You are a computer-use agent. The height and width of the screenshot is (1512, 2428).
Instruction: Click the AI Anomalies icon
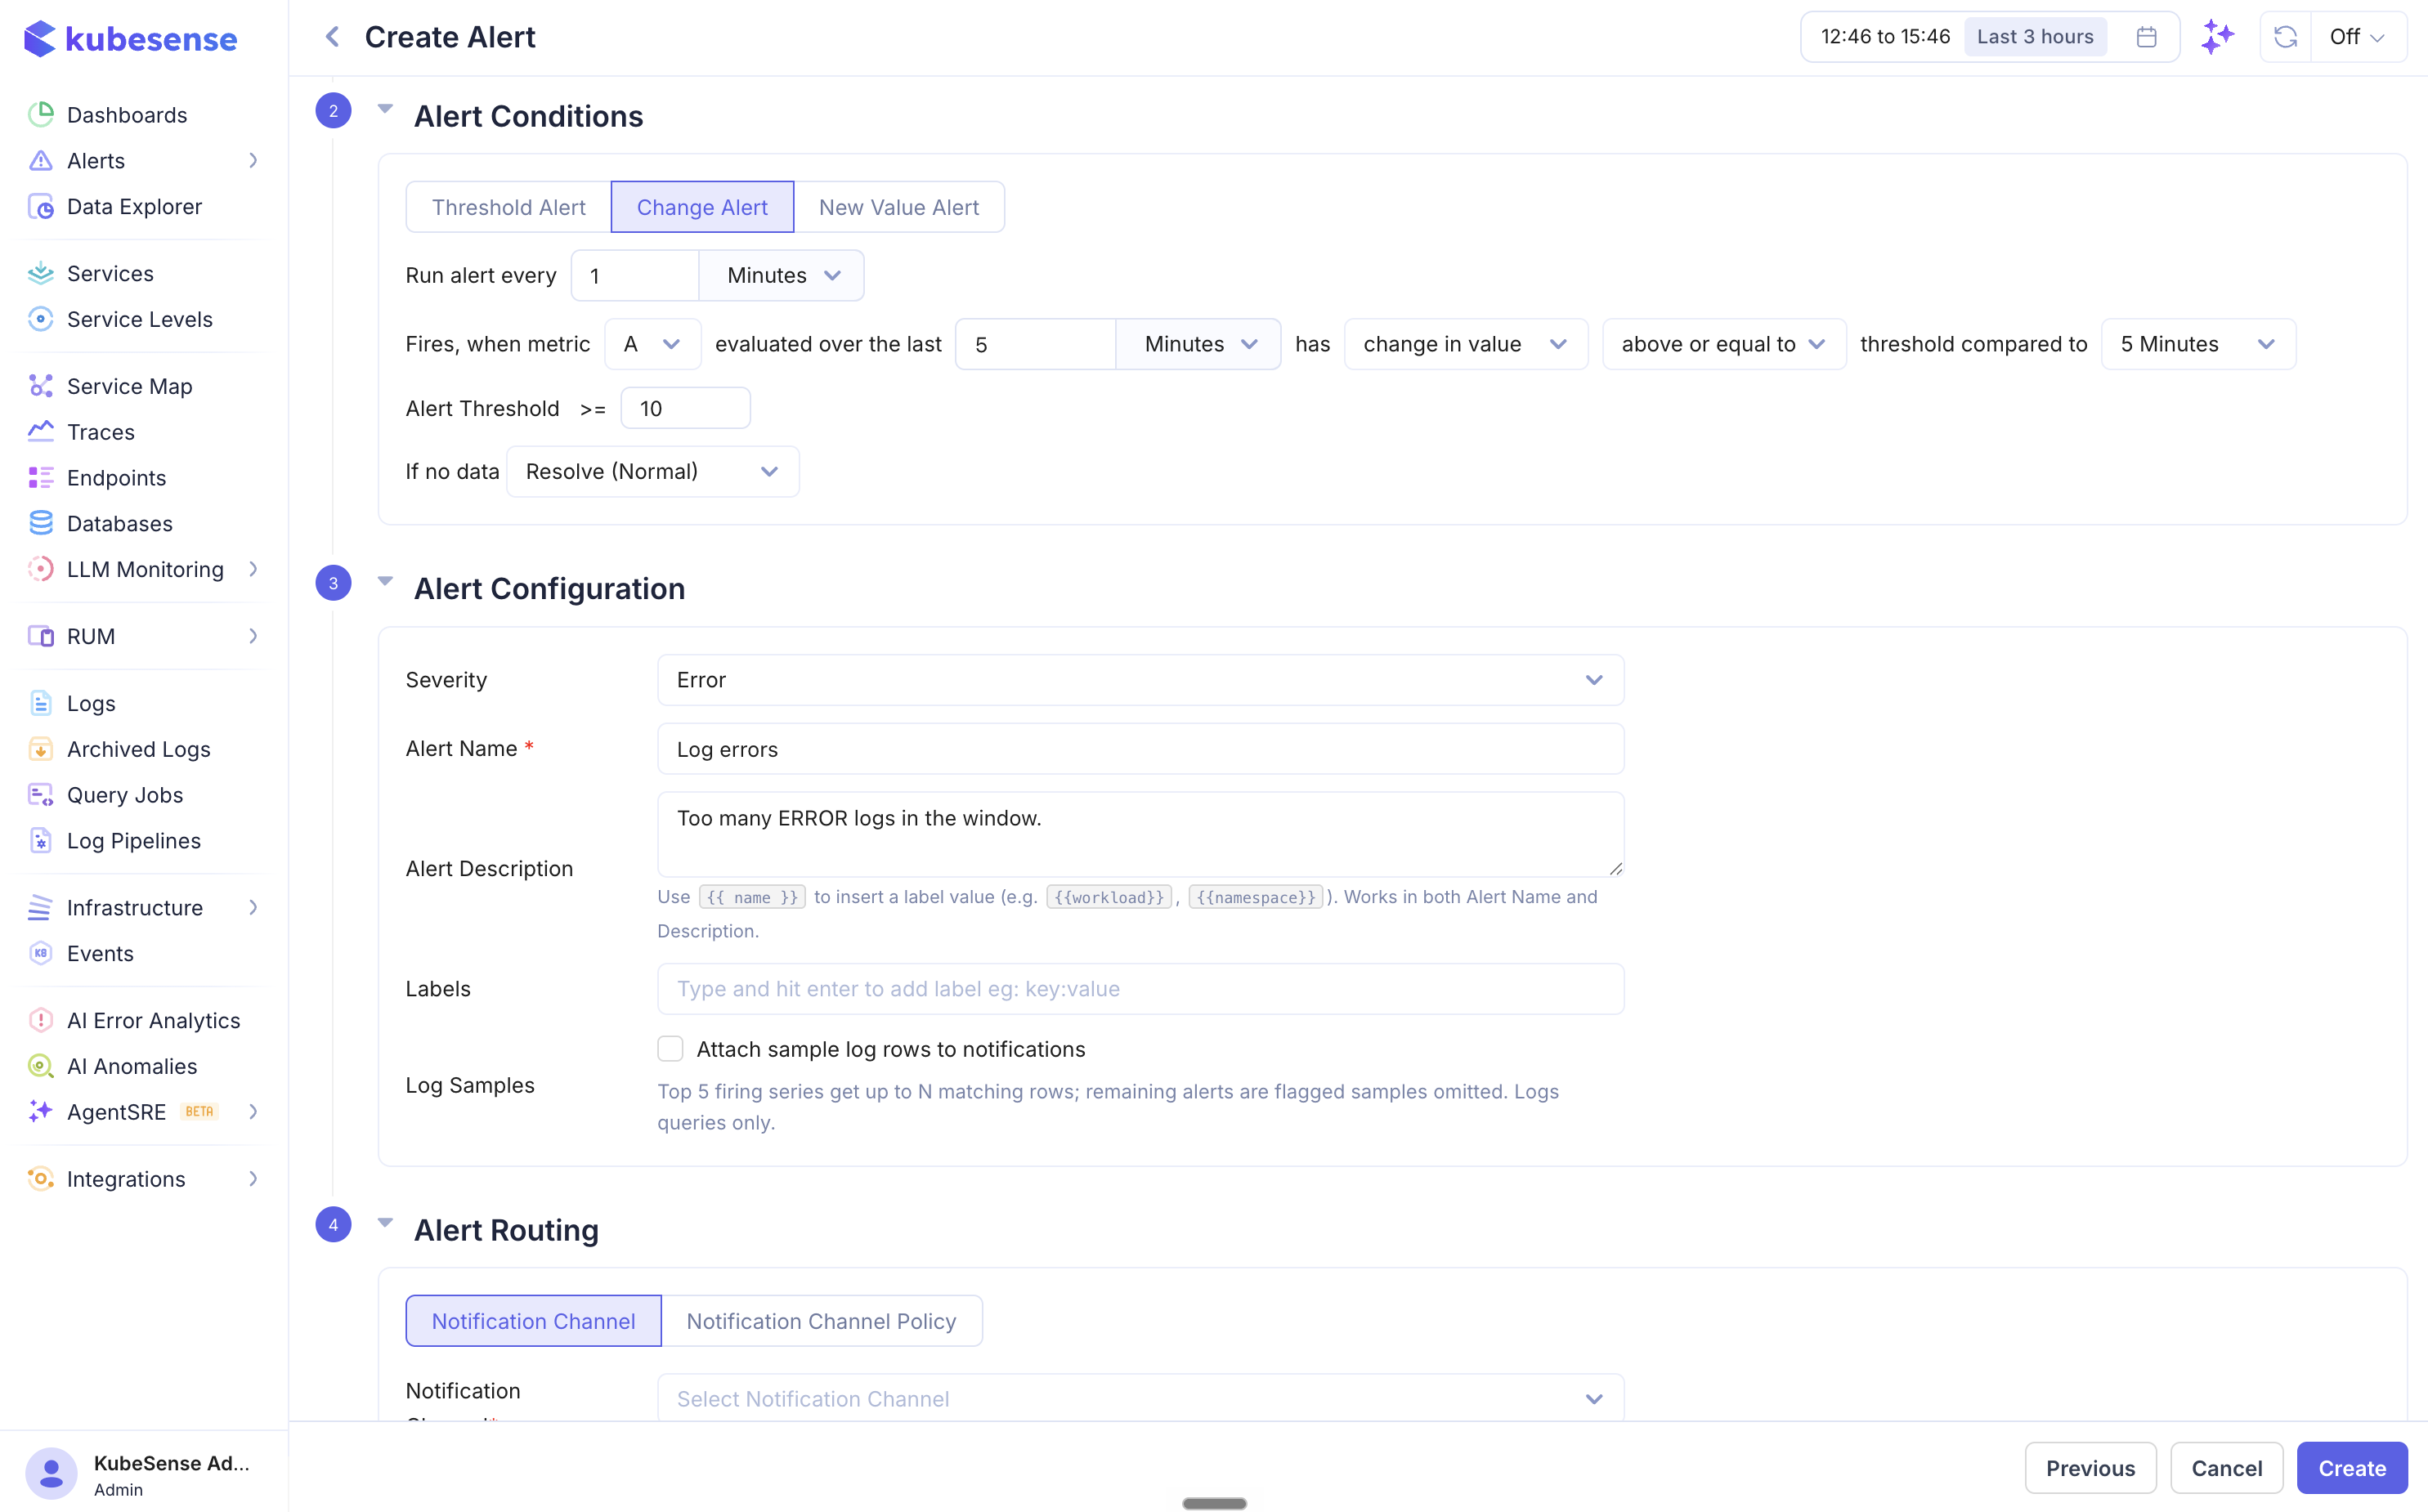click(41, 1066)
